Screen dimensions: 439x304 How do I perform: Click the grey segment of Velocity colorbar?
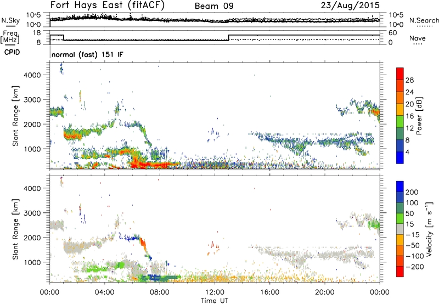pyautogui.click(x=400, y=229)
